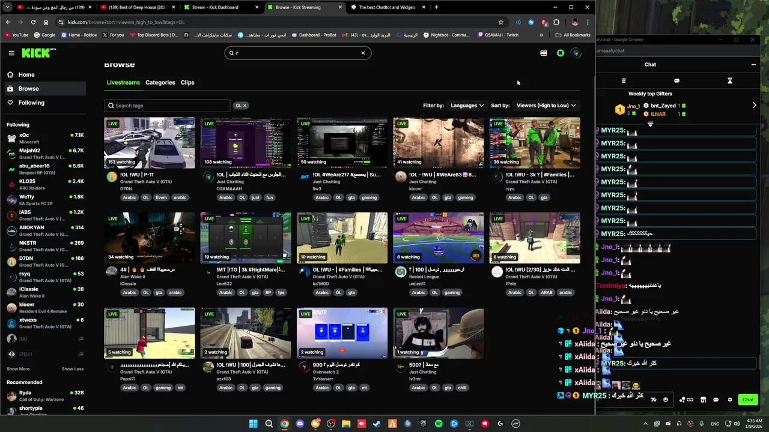This screenshot has width=769, height=432.
Task: Click the trash icon in chat window
Action: coord(624,80)
